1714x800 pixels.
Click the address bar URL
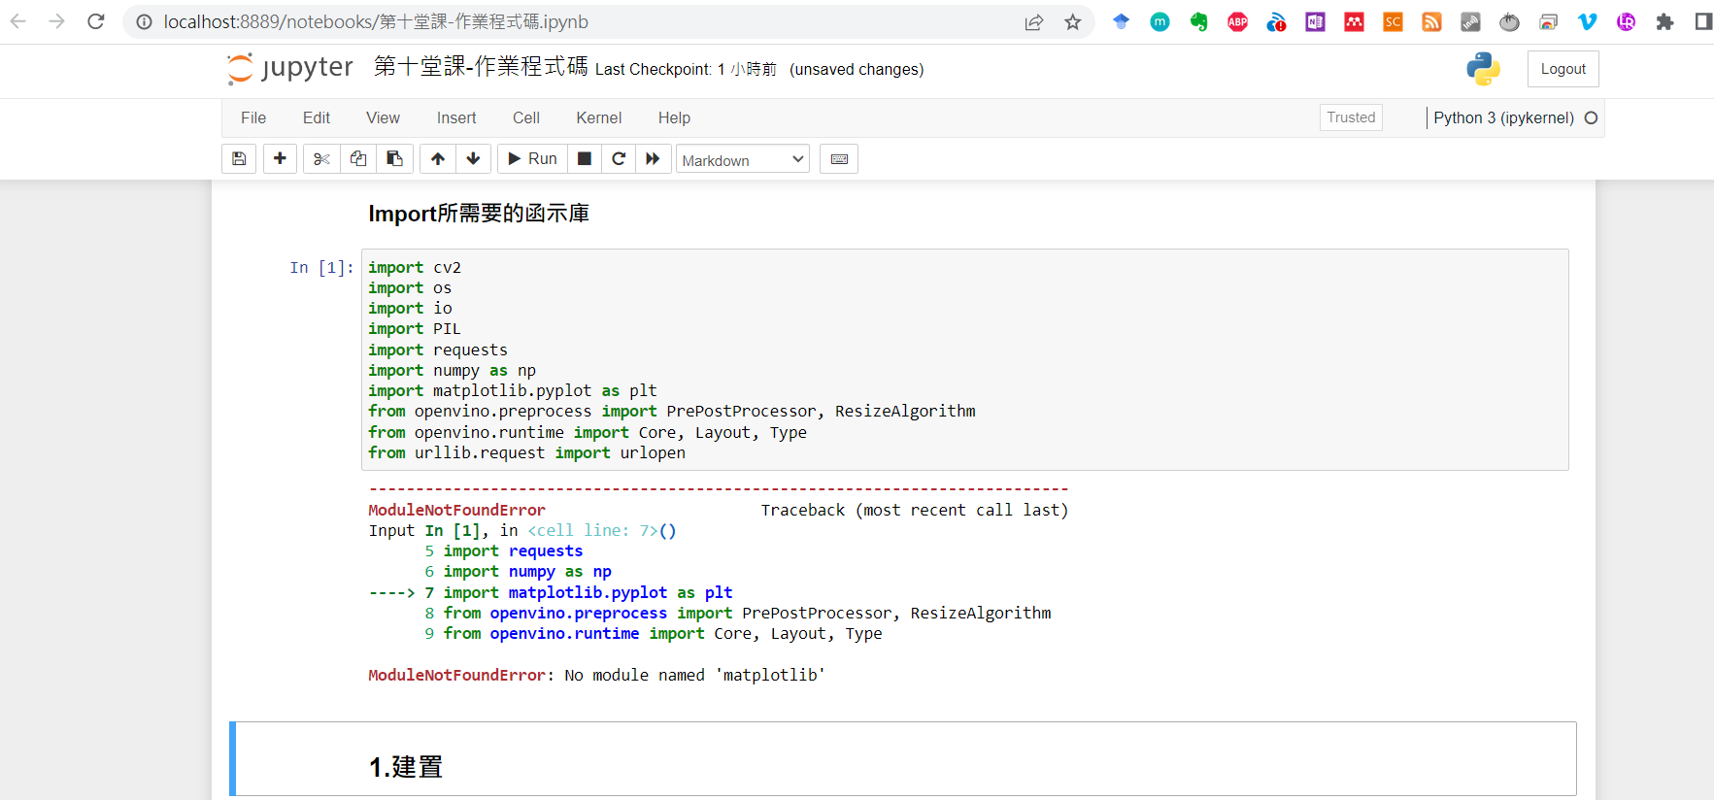[376, 21]
